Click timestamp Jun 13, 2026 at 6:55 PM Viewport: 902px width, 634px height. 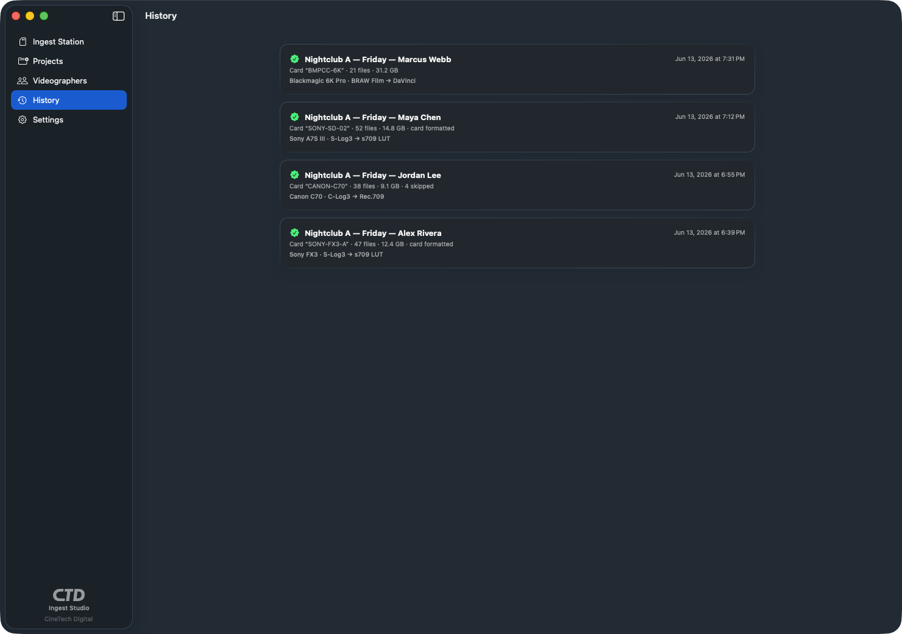pyautogui.click(x=709, y=175)
